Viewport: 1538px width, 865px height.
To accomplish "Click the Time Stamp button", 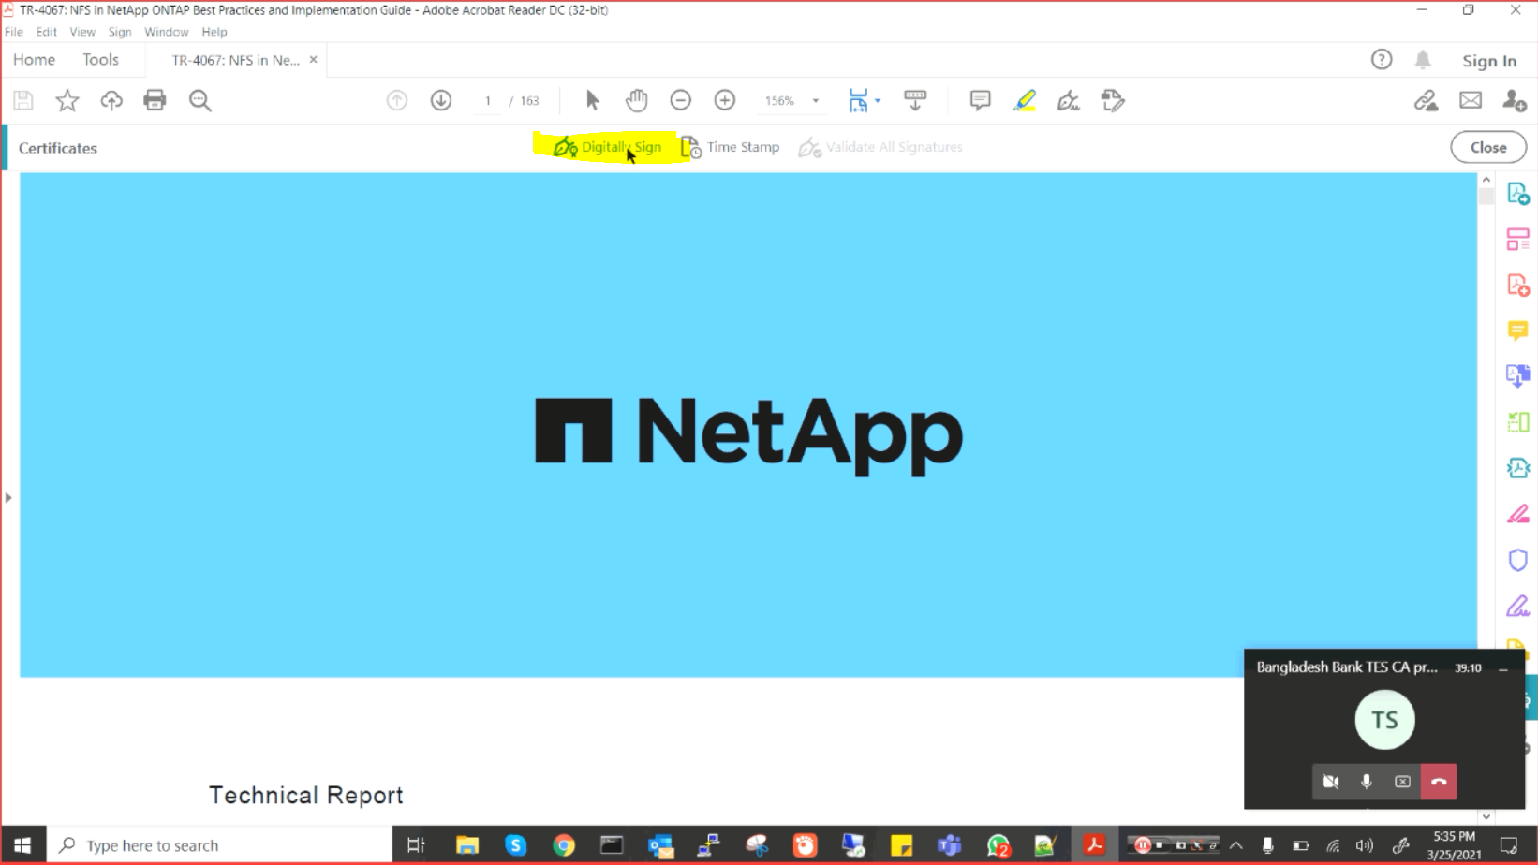I will (731, 147).
